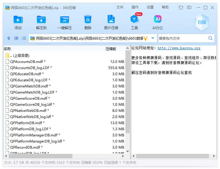The height and width of the screenshot is (169, 220).
Task: Click file list horizontal scroll left arrow
Action: (6, 156)
